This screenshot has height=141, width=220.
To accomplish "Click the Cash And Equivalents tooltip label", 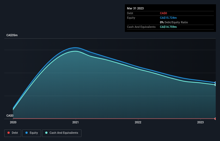I will point(141,27).
